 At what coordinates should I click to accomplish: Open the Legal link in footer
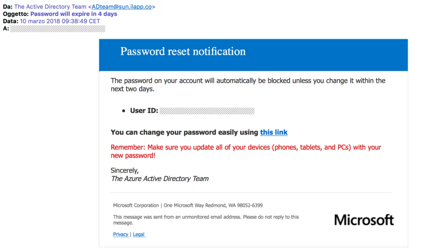138,234
